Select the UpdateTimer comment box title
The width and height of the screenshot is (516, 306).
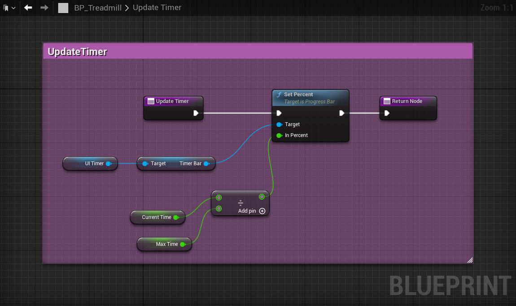click(x=78, y=52)
